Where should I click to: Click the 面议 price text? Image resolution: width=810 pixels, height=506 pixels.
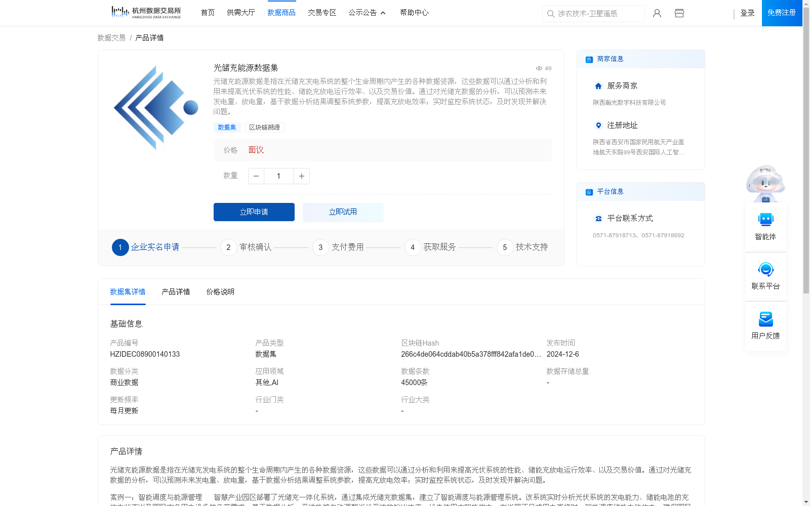256,150
